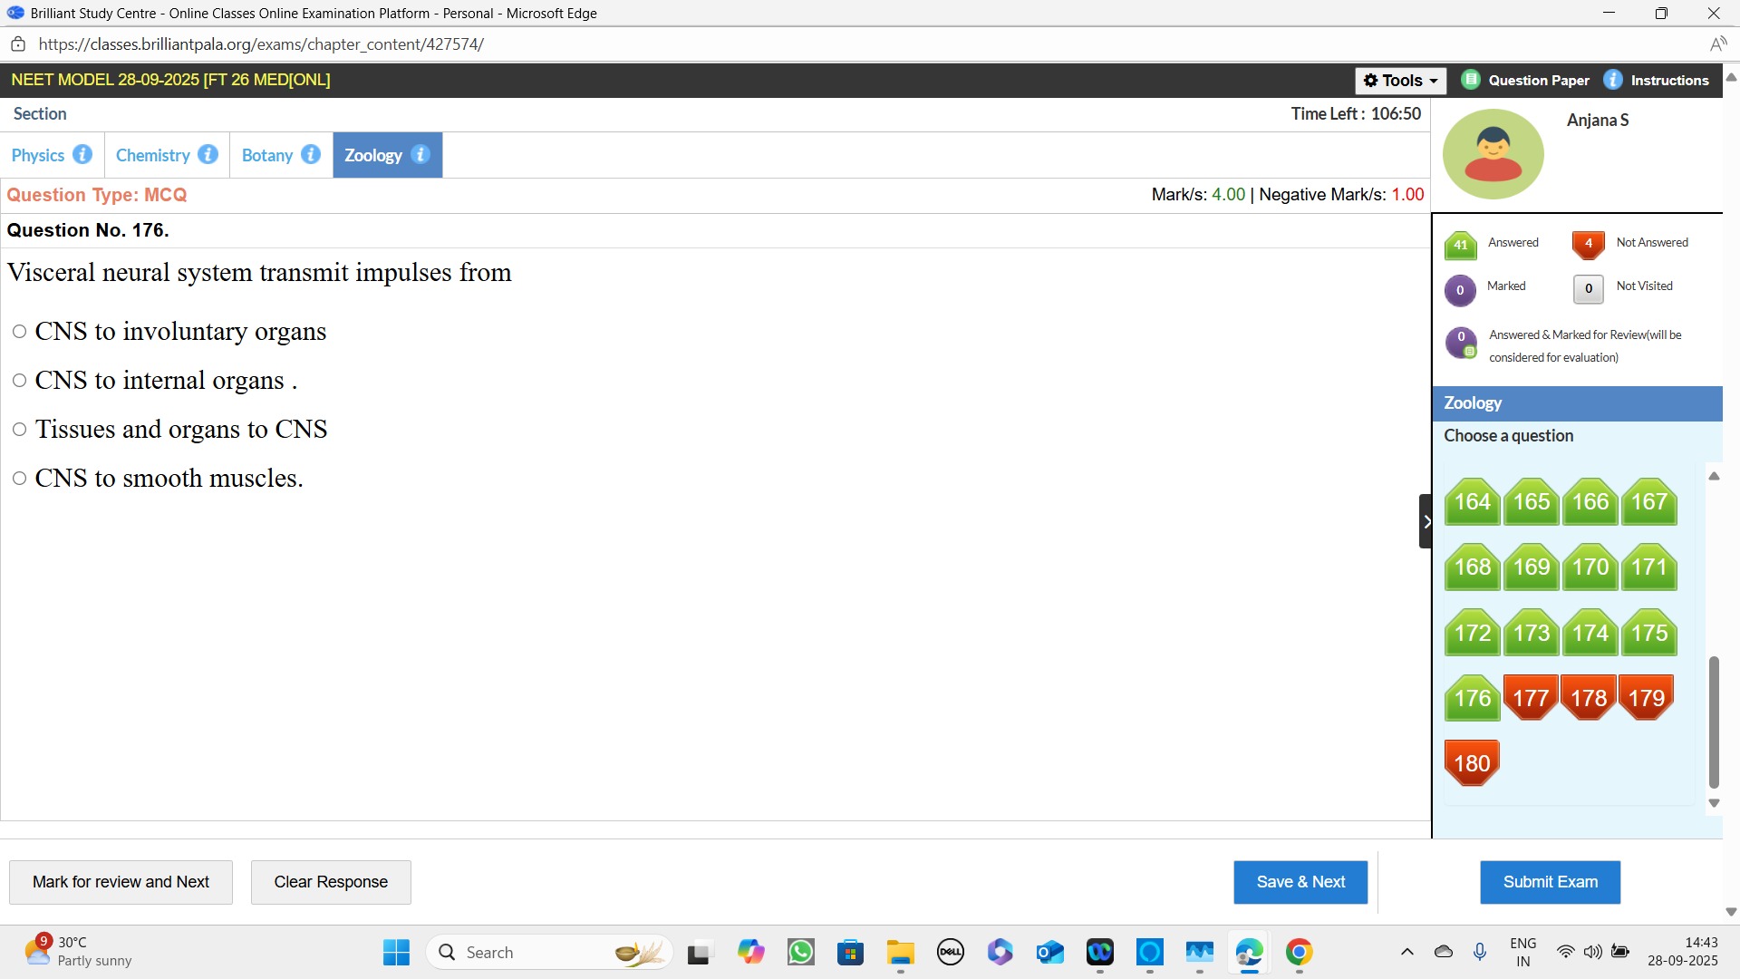Jump to question 177 badge
Image resolution: width=1740 pixels, height=979 pixels.
pos(1531,697)
